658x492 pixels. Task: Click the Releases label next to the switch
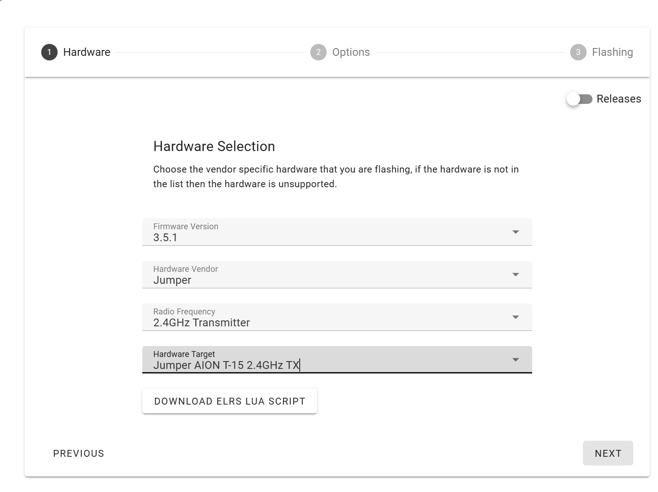click(x=619, y=99)
